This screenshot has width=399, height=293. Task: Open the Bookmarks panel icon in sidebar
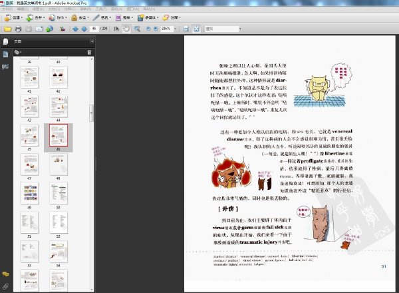(x=5, y=54)
